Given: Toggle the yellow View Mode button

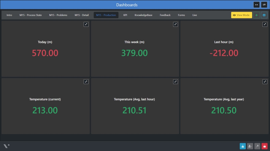Looking at the screenshot, I should 241,15.
